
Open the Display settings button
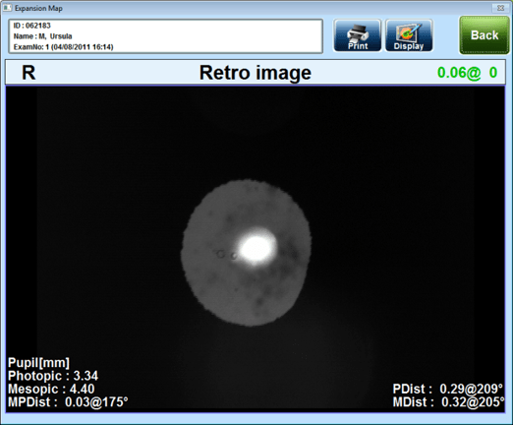click(409, 35)
